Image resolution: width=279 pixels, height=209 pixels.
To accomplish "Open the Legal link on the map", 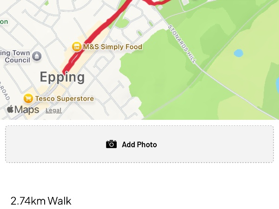I will point(53,111).
